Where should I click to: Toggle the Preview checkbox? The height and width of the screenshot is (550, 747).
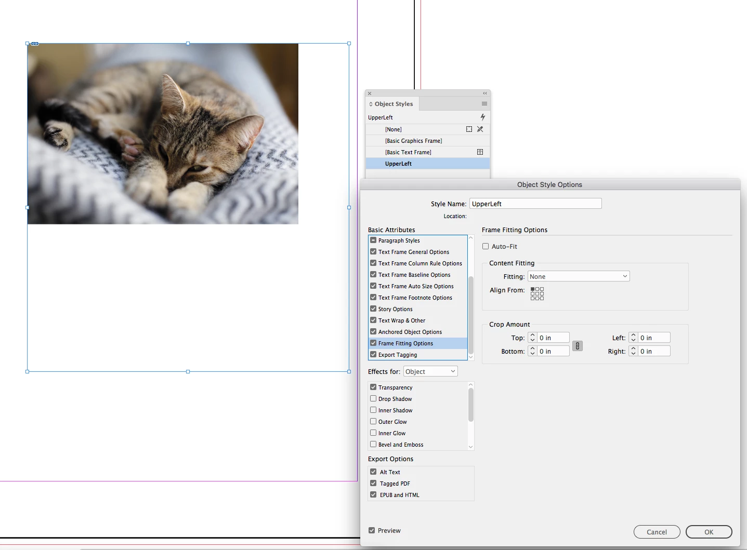372,530
